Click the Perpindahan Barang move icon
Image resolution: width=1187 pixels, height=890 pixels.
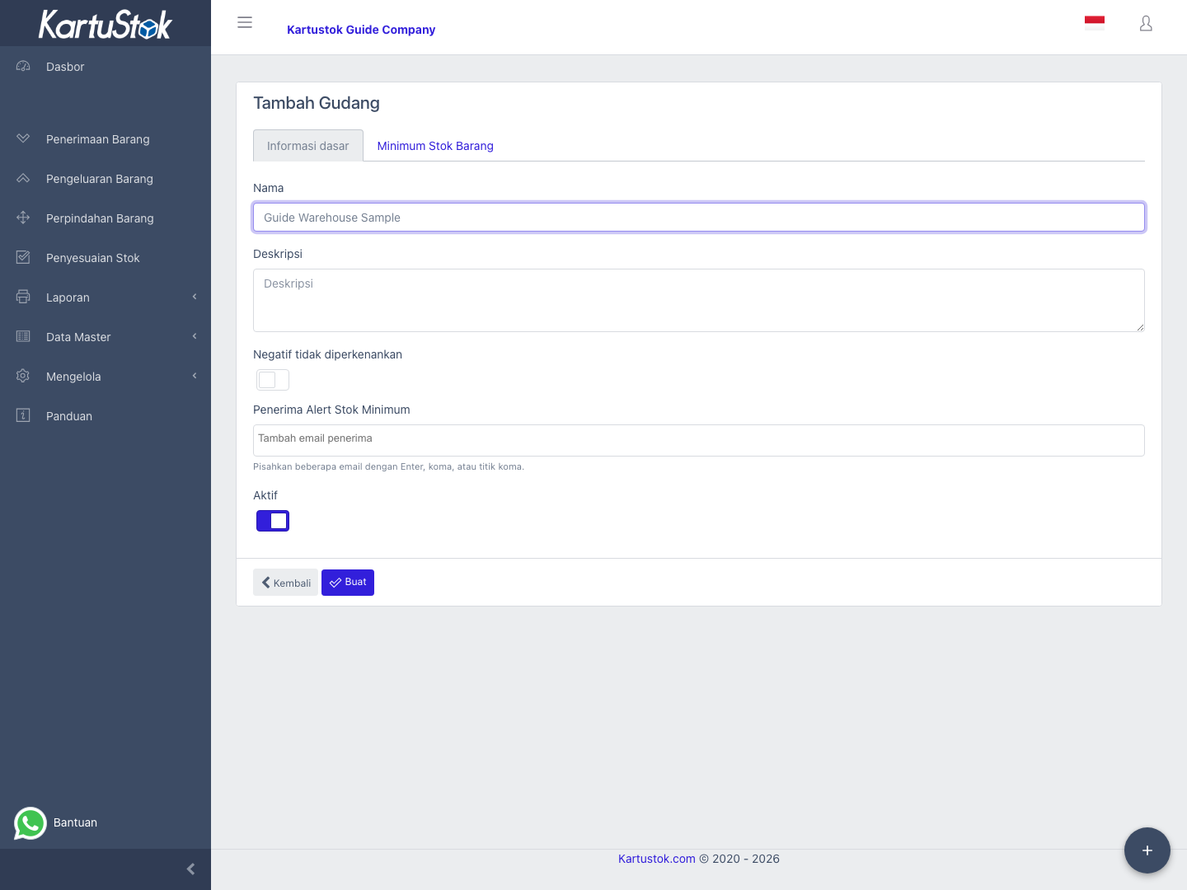tap(23, 218)
